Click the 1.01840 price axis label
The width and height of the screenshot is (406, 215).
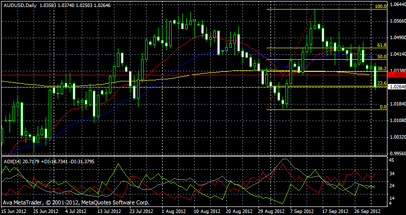click(396, 104)
